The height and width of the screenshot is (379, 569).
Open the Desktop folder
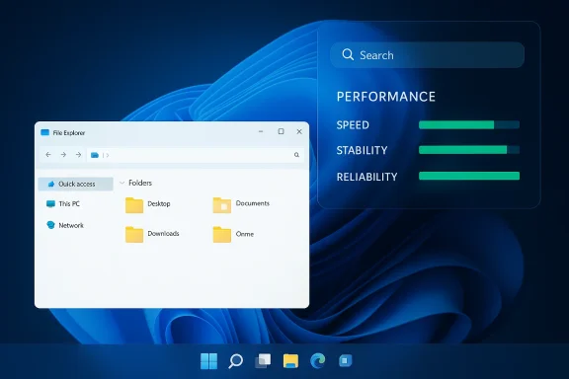tap(148, 205)
